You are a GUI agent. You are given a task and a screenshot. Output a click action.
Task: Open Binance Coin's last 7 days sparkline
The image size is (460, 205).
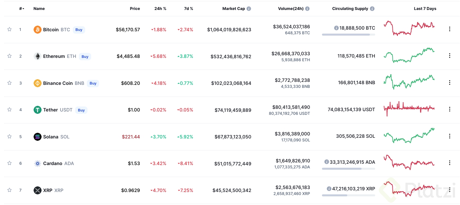click(x=409, y=82)
